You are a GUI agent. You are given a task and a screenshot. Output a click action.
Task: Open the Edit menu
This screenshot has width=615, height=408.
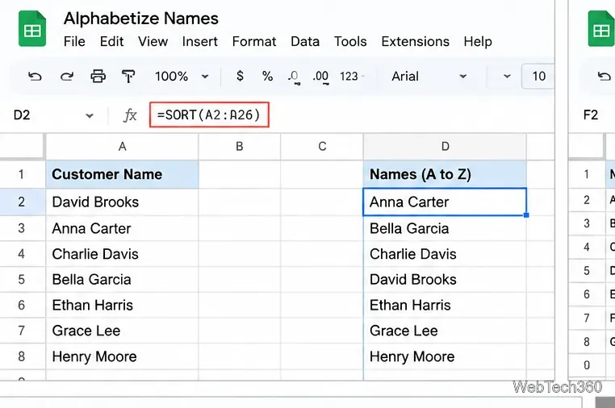pyautogui.click(x=111, y=42)
